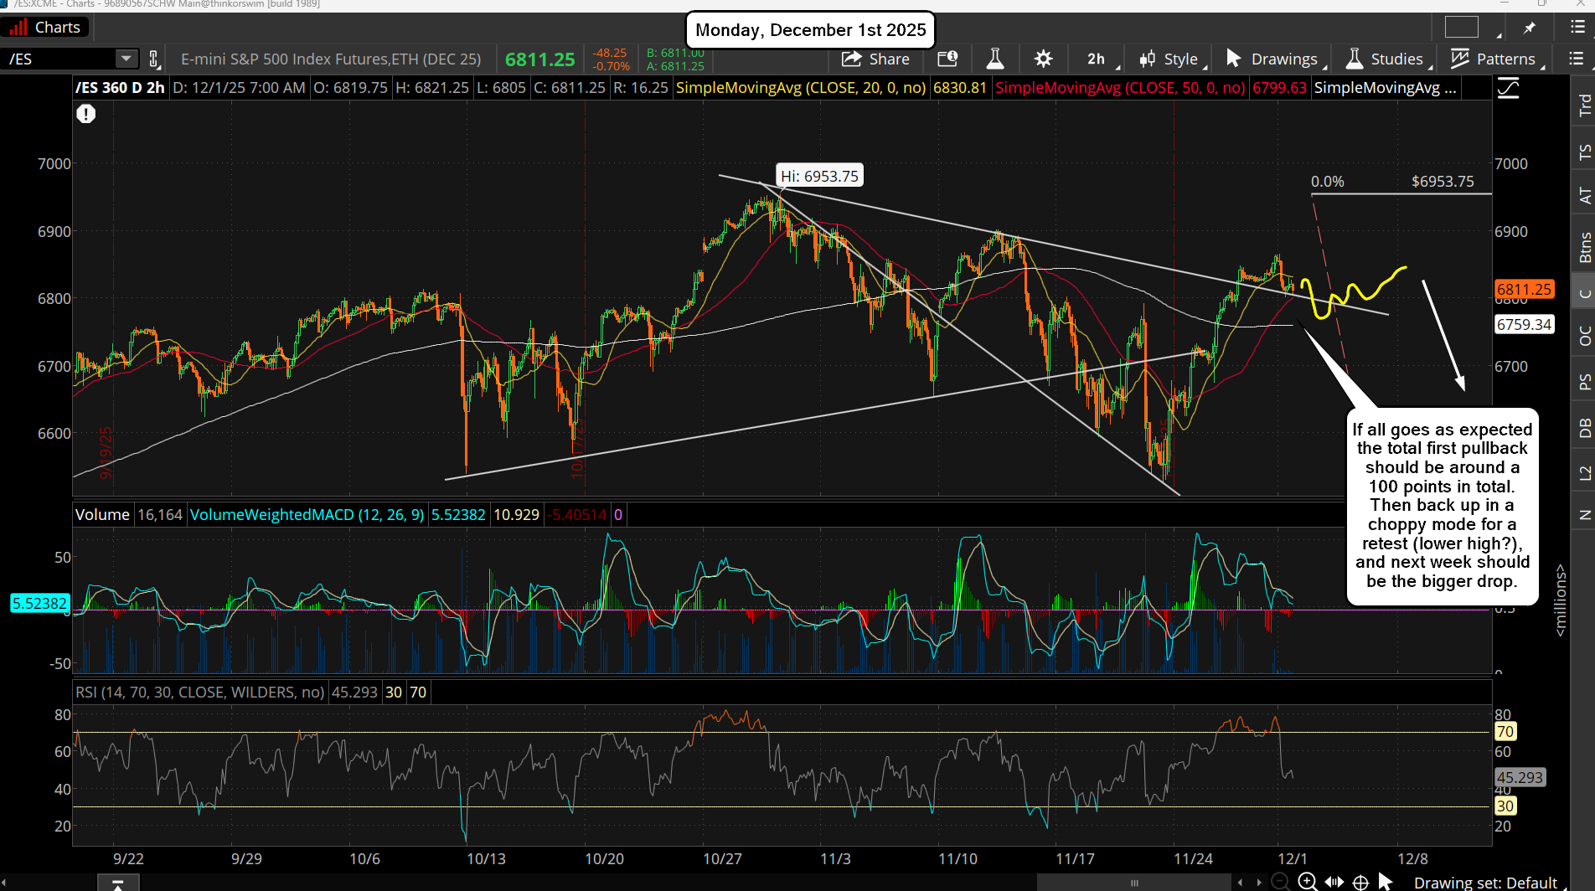Expand the Drawing set: Default menu
1595x891 pixels.
coord(1484,882)
